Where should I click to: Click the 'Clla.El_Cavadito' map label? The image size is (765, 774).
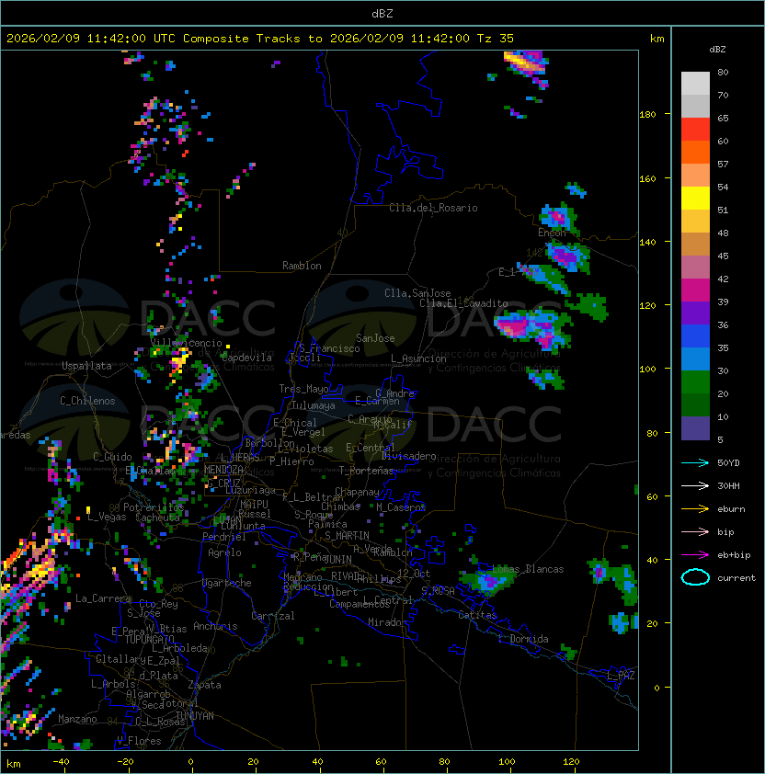pyautogui.click(x=463, y=303)
